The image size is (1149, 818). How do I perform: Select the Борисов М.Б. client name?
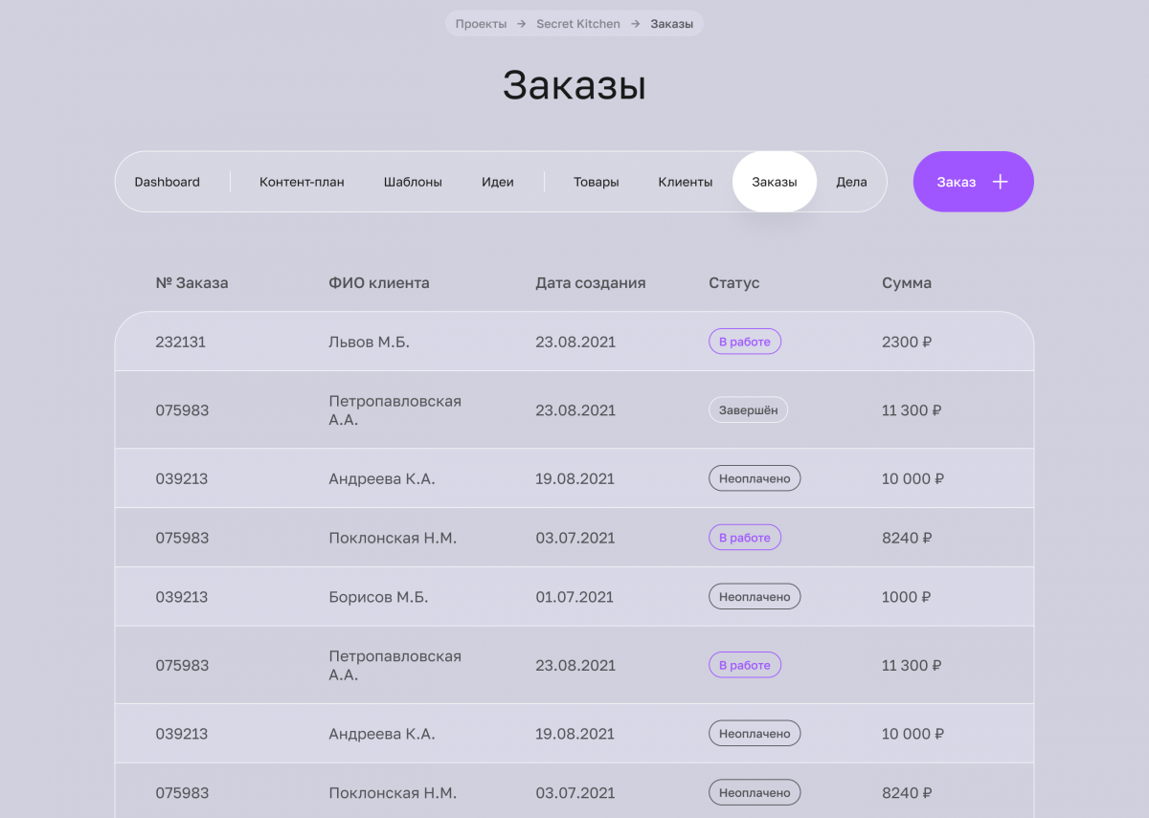tap(377, 597)
